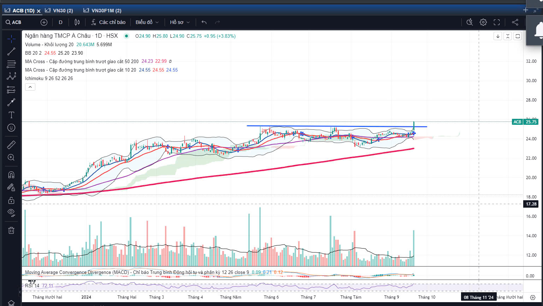Add a new chart tab with plus

tap(525, 10)
